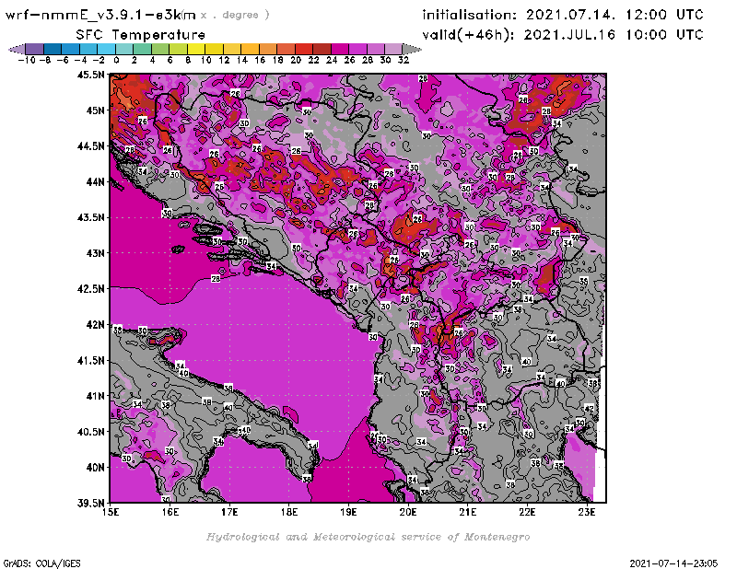This screenshot has width=737, height=569.
Task: Pick the magenta swatch between 24 and 26
Action: click(x=340, y=50)
